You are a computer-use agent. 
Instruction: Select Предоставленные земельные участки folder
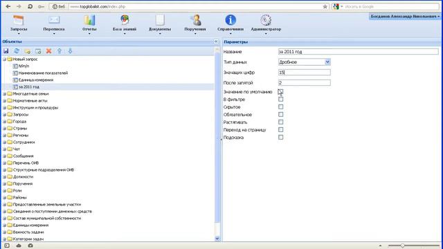47,205
